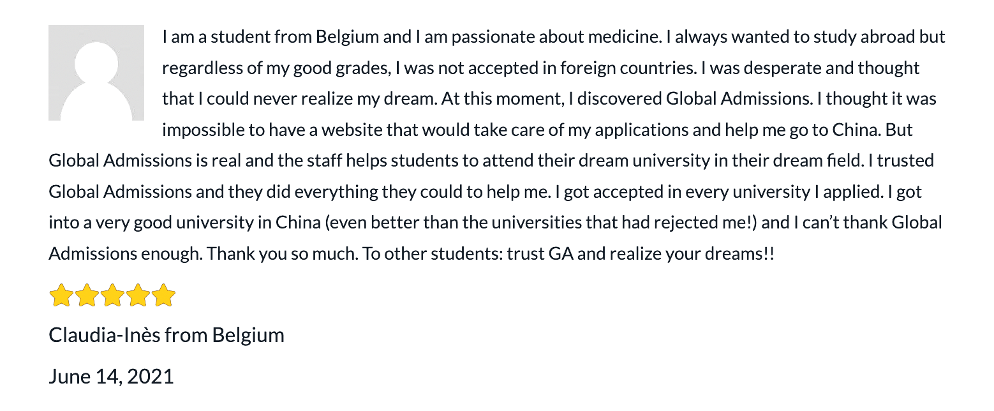This screenshot has width=994, height=411.
Task: Select the fourth gold rating star
Action: (138, 296)
